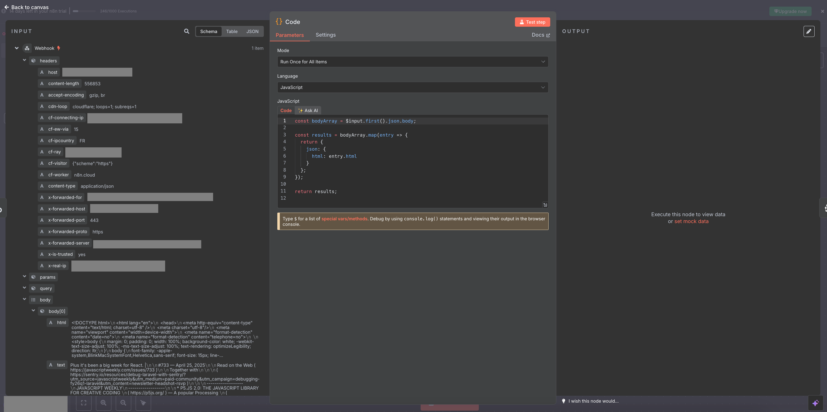Switch to the Ask AI tab
The image size is (827, 412).
(x=308, y=110)
